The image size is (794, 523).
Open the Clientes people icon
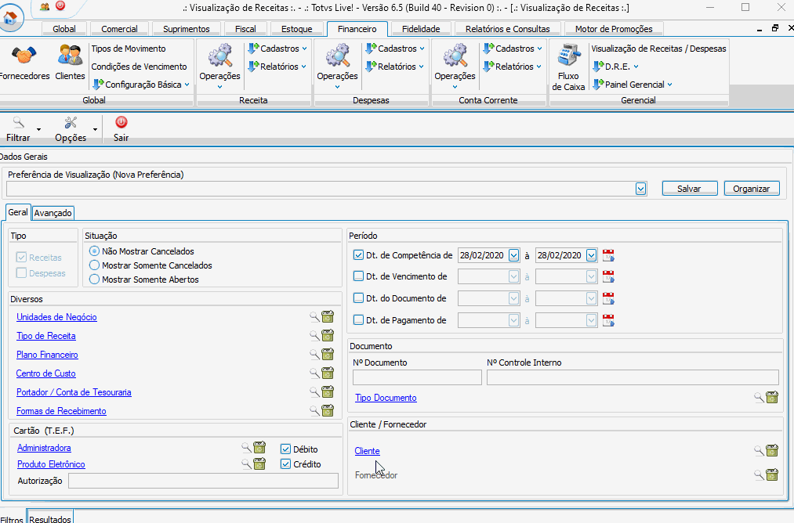pyautogui.click(x=70, y=56)
